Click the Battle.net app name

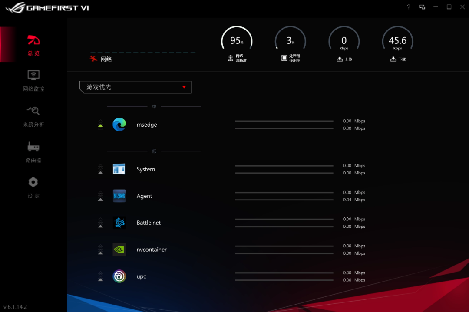(x=149, y=223)
